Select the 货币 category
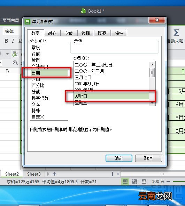 [49, 60]
